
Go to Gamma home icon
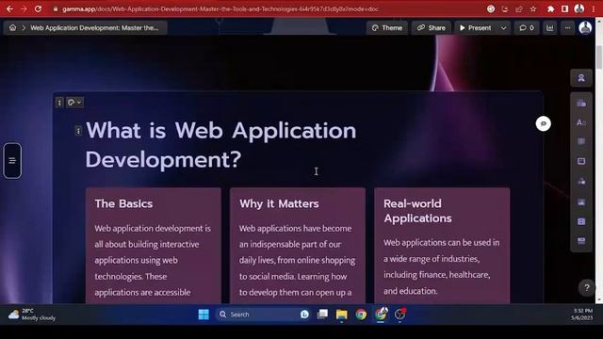pyautogui.click(x=12, y=27)
